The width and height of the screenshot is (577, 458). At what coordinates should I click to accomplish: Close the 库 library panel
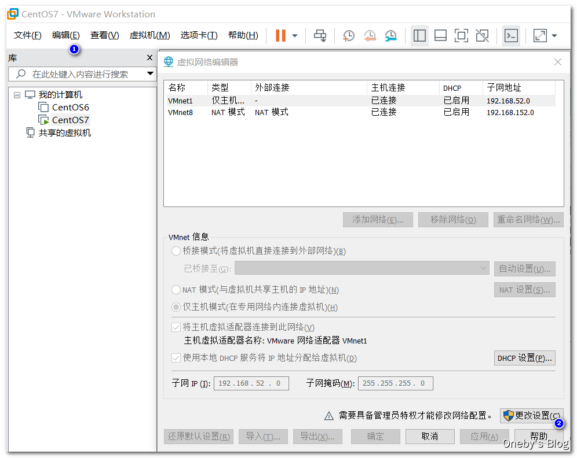[x=149, y=58]
